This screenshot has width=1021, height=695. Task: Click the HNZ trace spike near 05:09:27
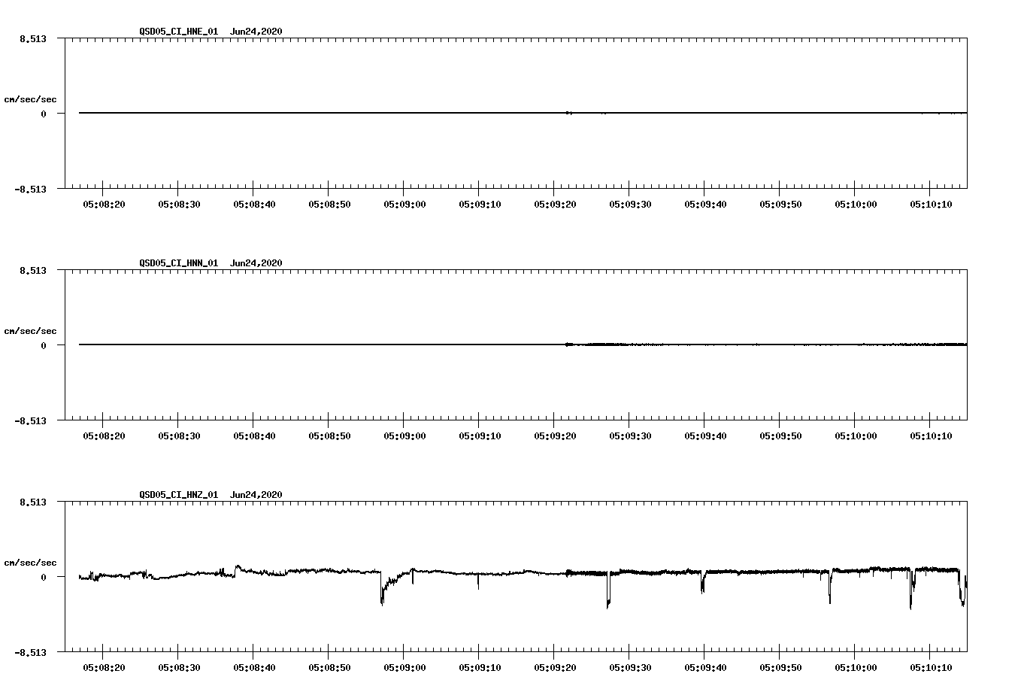[x=608, y=590]
